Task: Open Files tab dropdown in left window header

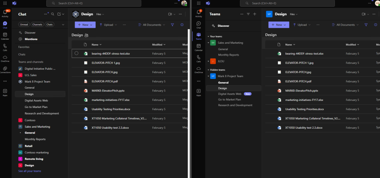Action: click(x=100, y=14)
